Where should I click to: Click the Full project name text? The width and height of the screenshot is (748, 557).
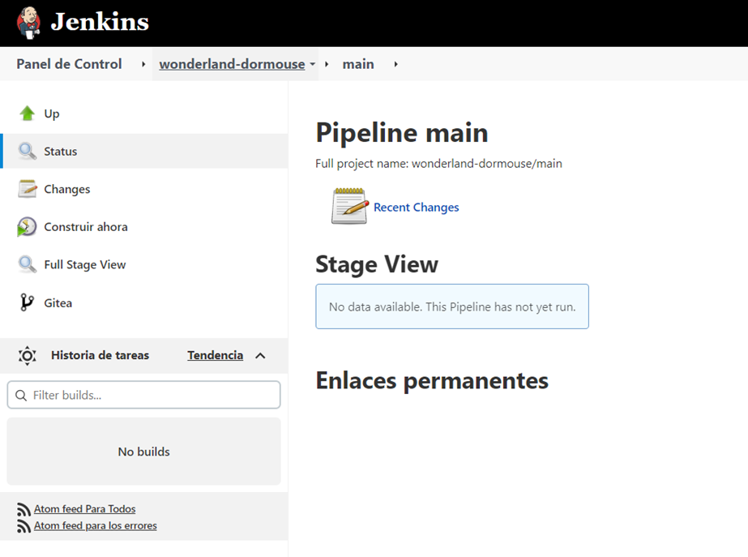point(439,164)
